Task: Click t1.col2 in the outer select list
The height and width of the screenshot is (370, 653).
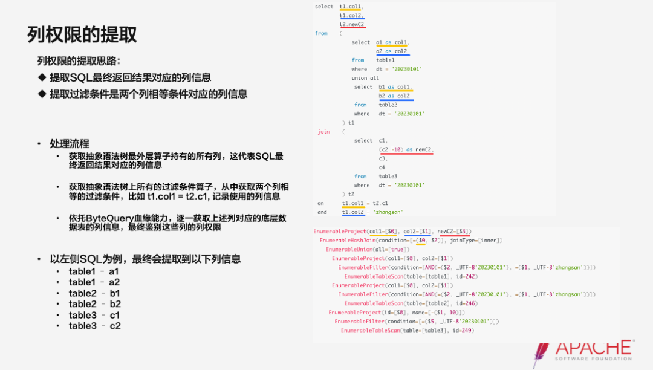Action: pyautogui.click(x=351, y=15)
